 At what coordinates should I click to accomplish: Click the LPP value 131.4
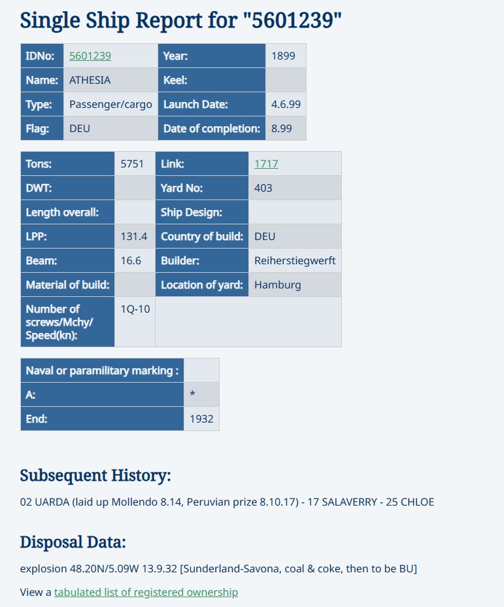(135, 236)
